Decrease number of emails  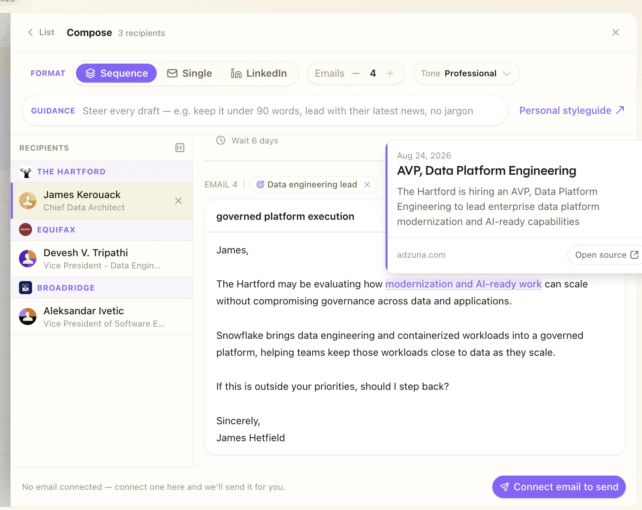pos(356,73)
